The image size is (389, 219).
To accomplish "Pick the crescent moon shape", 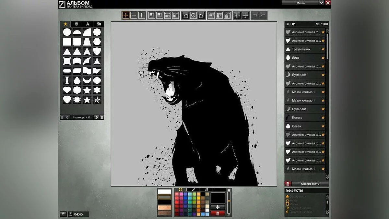I will pyautogui.click(x=87, y=80).
